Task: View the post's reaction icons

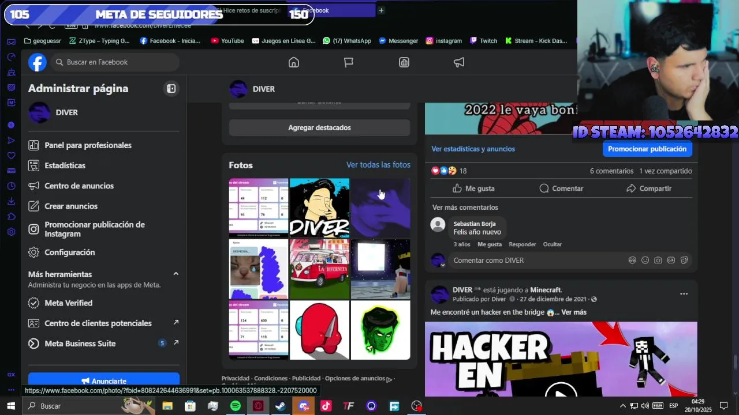Action: click(444, 171)
